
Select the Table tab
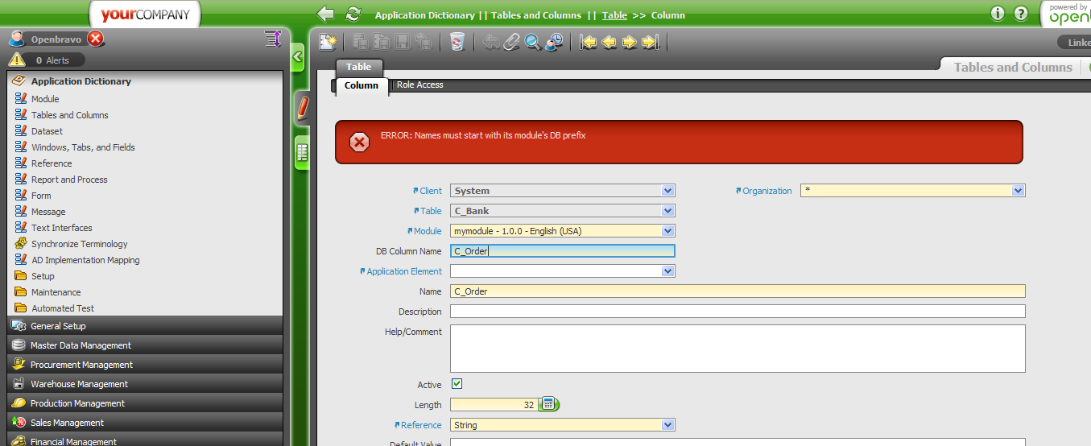click(x=359, y=68)
